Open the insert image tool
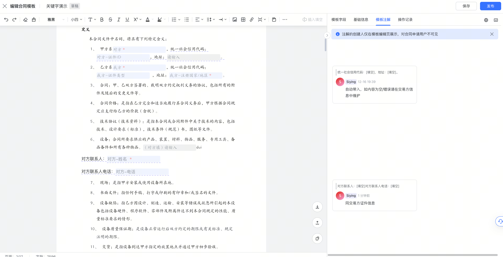 point(234,19)
